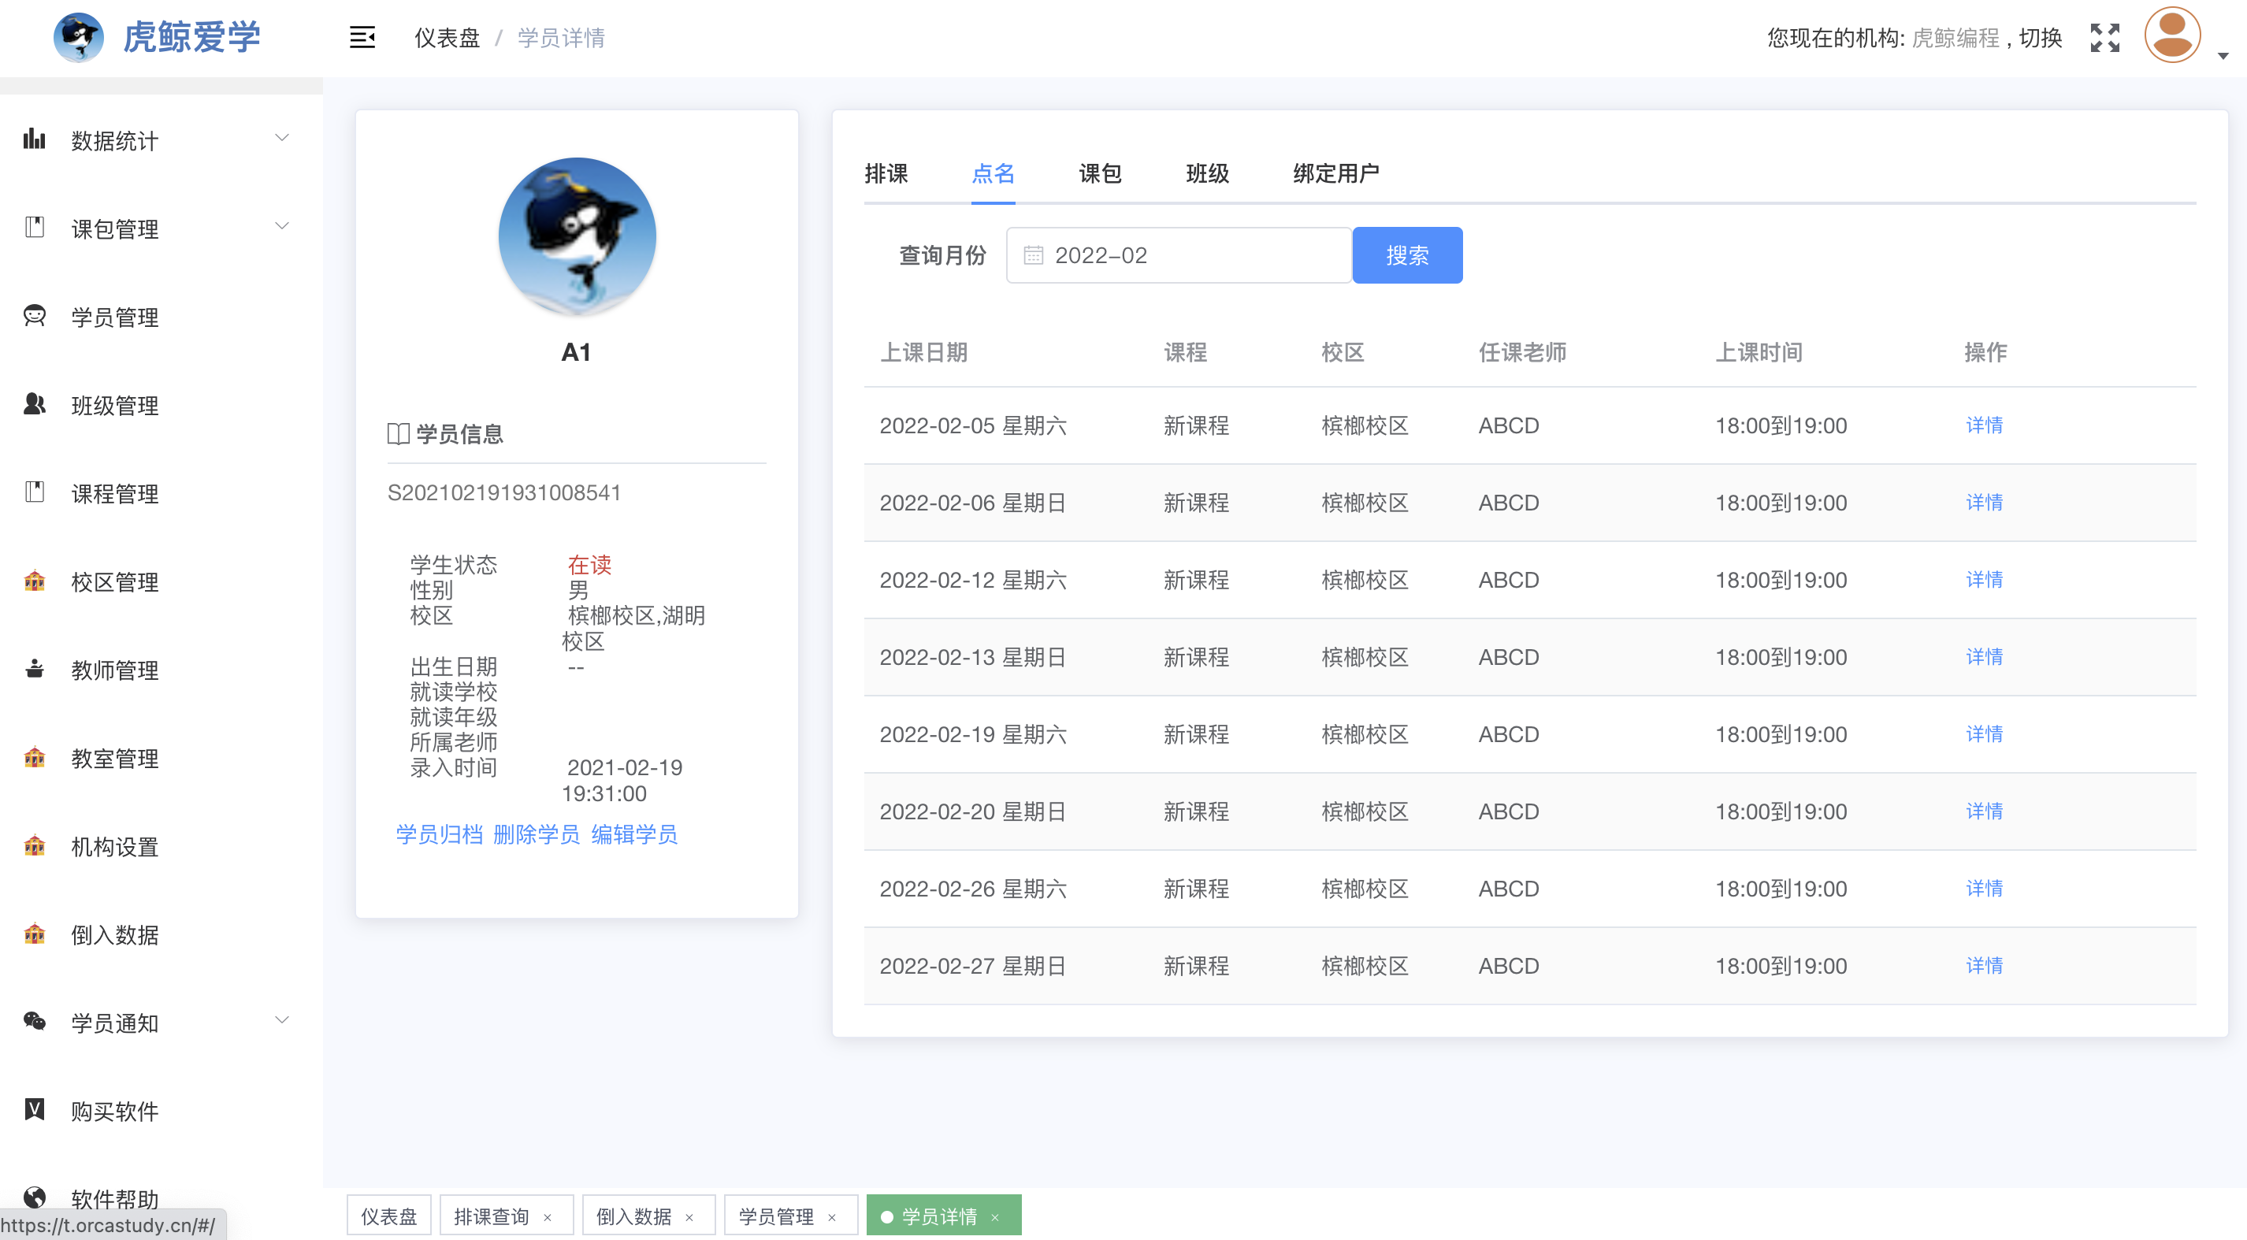Click the 虎鲸爱学 orca logo icon
2247x1240 pixels.
(x=79, y=38)
